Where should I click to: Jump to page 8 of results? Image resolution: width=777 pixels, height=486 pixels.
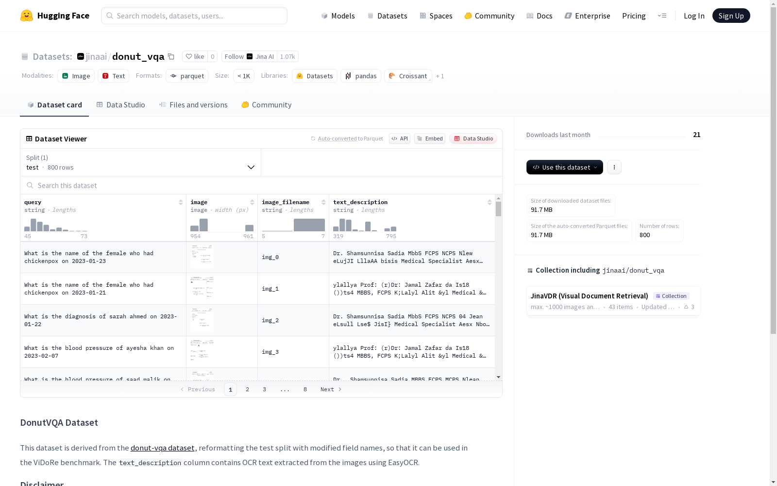point(305,389)
